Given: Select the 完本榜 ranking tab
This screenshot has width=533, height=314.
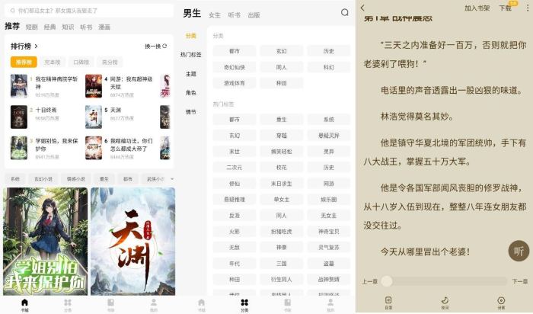Looking at the screenshot, I should tap(53, 62).
